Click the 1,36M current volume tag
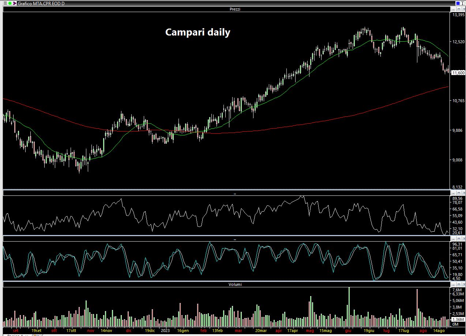Screen dimensions: 466x336 [x=458, y=320]
